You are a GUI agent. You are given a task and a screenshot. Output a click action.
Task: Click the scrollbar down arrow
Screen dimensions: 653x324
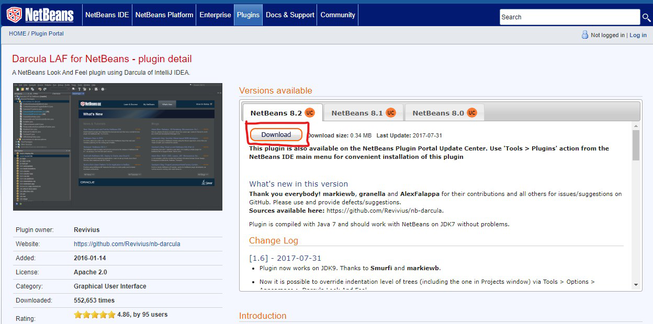tap(636, 285)
